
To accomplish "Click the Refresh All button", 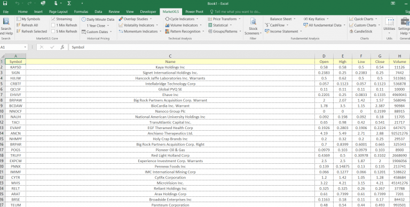I will [x=27, y=25].
